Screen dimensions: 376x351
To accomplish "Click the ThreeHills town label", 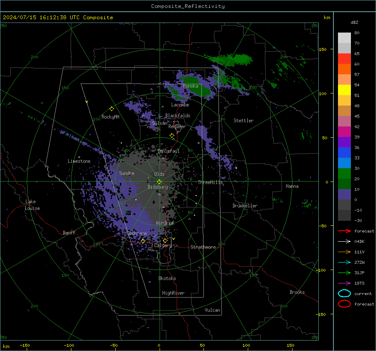I will tap(210, 182).
